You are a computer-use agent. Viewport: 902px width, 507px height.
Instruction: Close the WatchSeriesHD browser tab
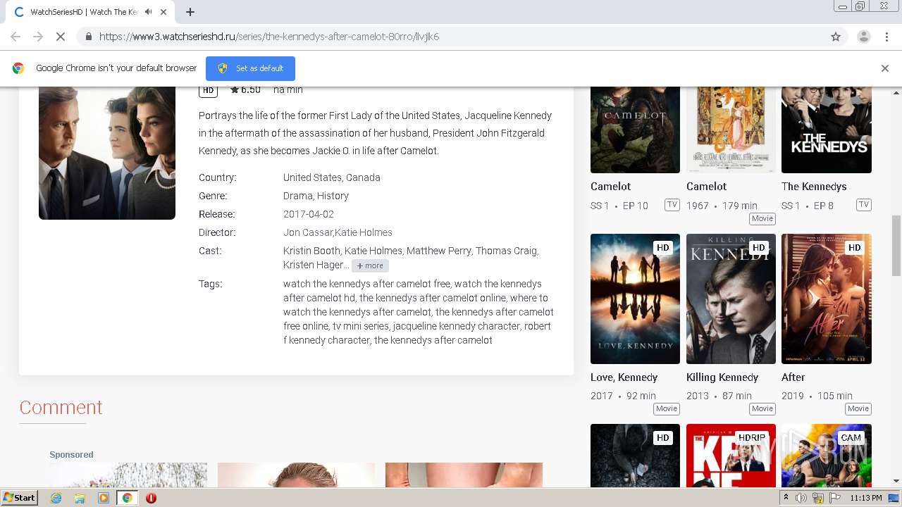tap(163, 12)
